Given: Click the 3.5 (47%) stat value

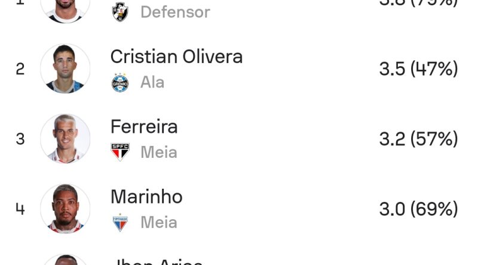Looking at the screenshot, I should coord(419,68).
